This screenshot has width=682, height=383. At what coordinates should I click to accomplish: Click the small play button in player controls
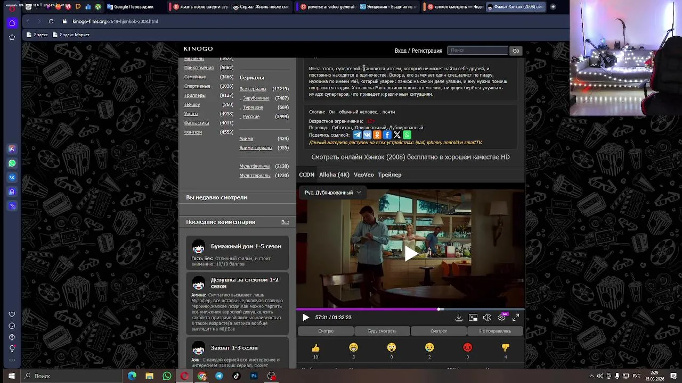click(305, 318)
